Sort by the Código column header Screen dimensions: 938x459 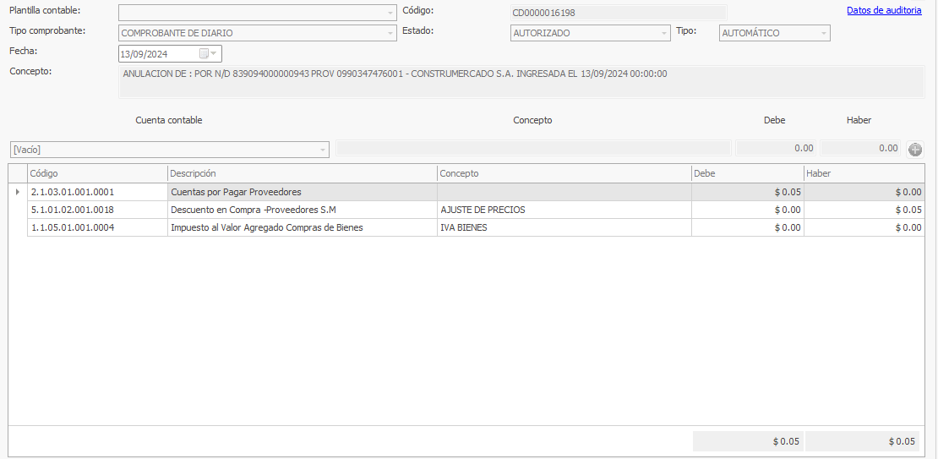(x=96, y=173)
